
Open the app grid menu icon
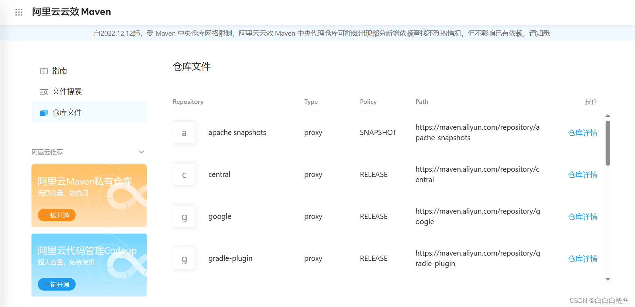tap(19, 12)
